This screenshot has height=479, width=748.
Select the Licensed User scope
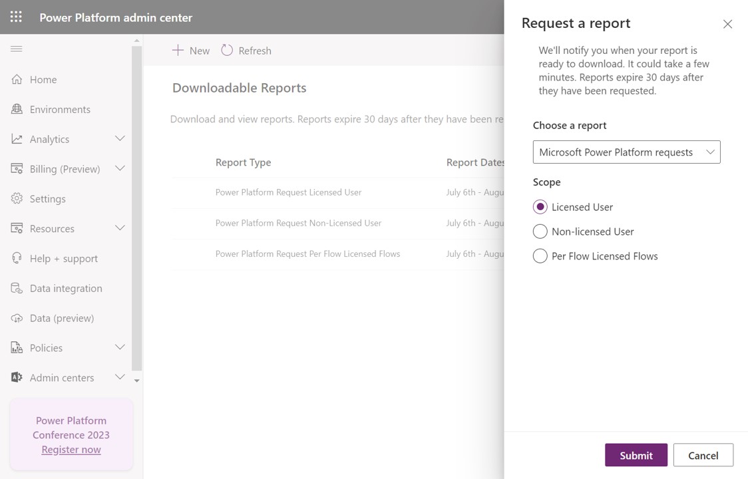540,207
